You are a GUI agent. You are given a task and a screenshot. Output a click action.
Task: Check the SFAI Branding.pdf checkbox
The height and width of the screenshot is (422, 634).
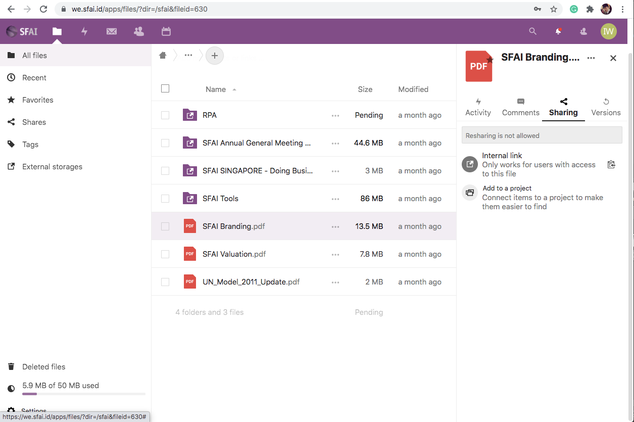click(x=165, y=226)
